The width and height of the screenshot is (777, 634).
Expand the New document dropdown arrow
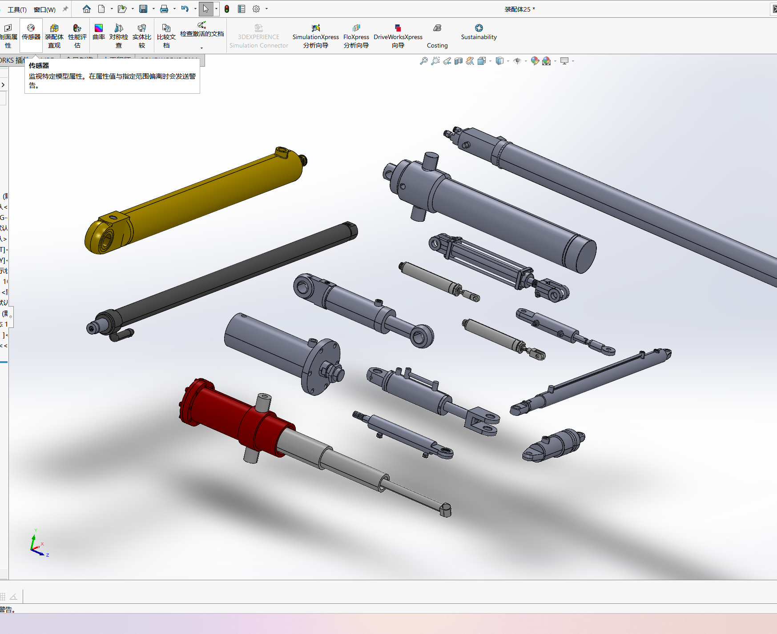click(x=112, y=9)
